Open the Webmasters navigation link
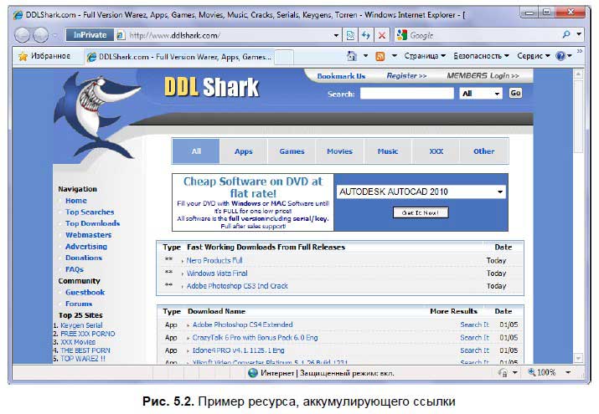The image size is (599, 414). pyautogui.click(x=88, y=235)
